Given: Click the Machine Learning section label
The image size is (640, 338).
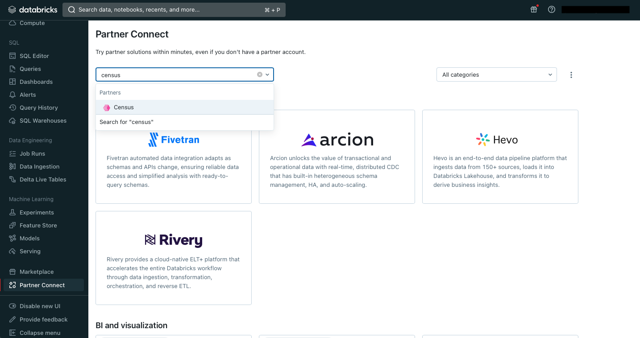Looking at the screenshot, I should [31, 199].
